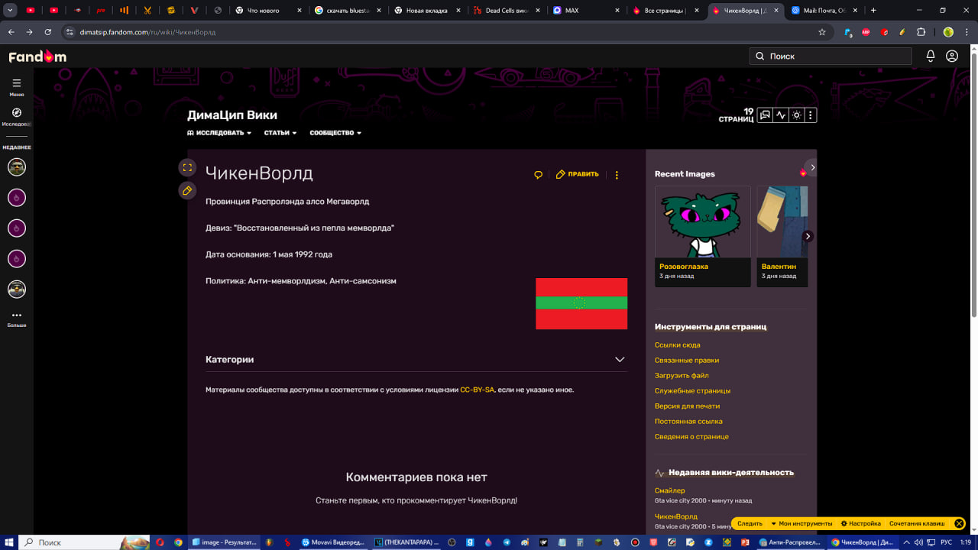Image resolution: width=978 pixels, height=550 pixels.
Task: Switch to the Dead Cells wiki browser tab
Action: click(x=506, y=11)
